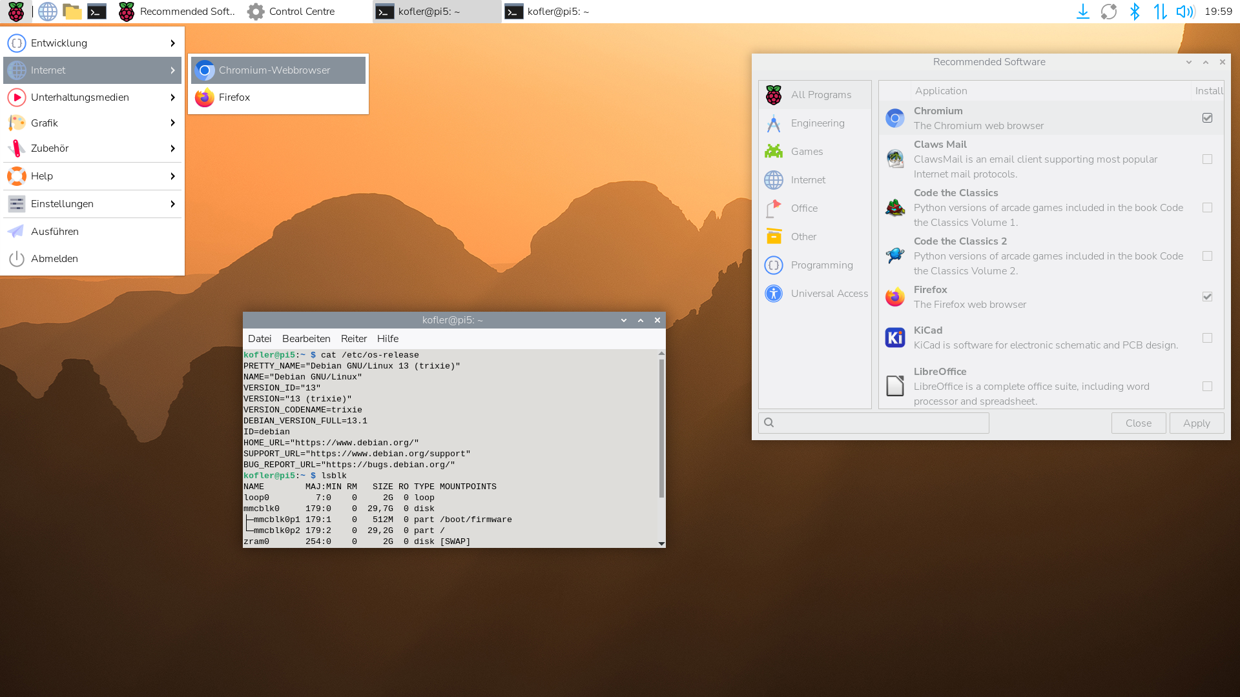This screenshot has height=697, width=1240.
Task: Click the Close button in Recommended Software
Action: 1138,423
